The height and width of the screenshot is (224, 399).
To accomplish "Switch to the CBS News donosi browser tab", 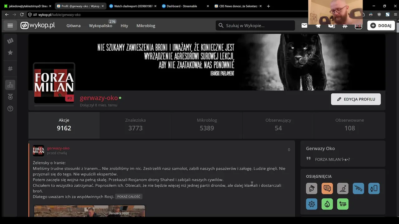I will tap(238, 6).
